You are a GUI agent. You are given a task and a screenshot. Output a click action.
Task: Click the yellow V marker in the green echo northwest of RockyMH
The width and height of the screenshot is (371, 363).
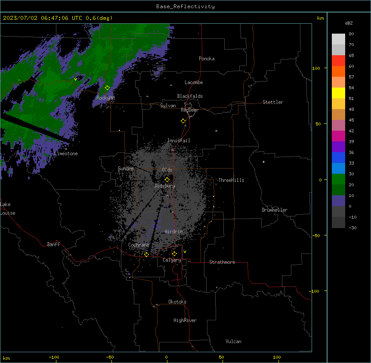(75, 79)
